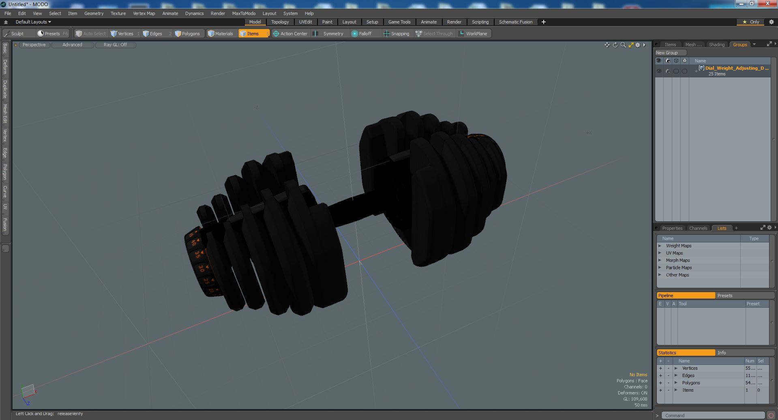
Task: Click the mesh icon of Dial_Weight_Adjusting group
Action: pos(701,68)
